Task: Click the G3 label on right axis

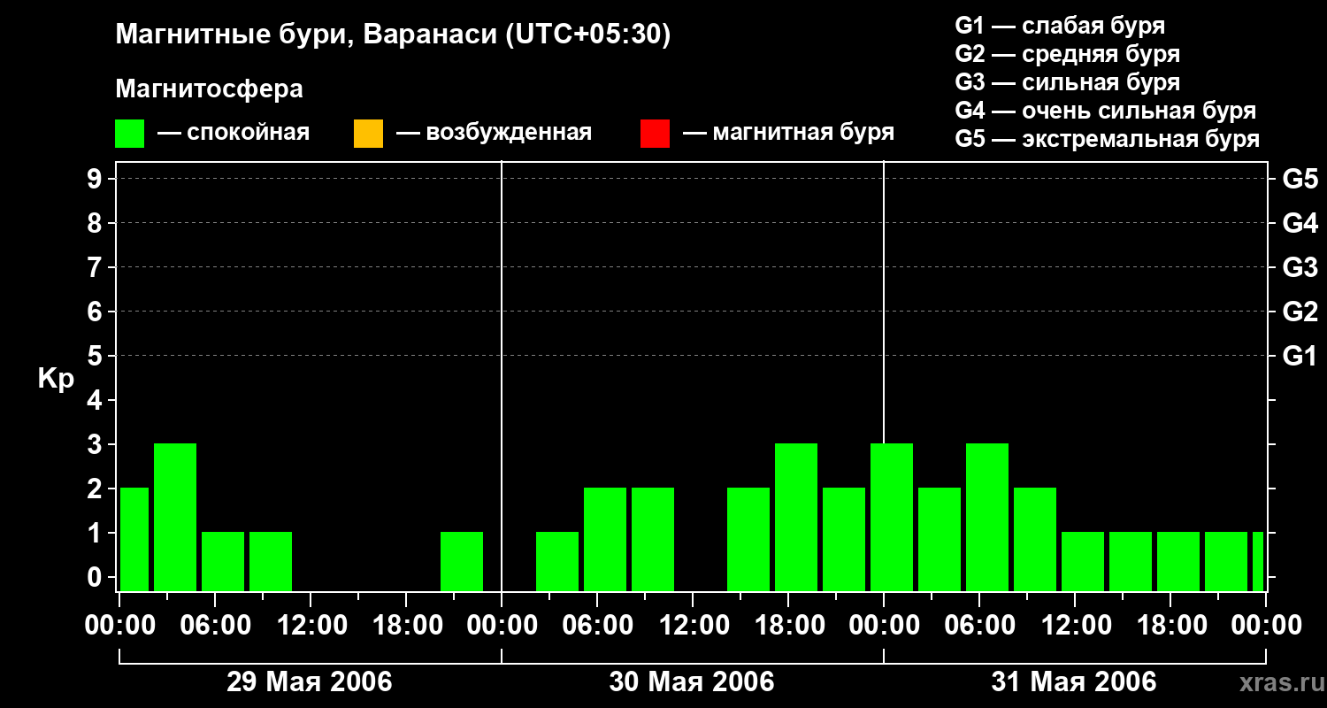Action: point(1300,267)
